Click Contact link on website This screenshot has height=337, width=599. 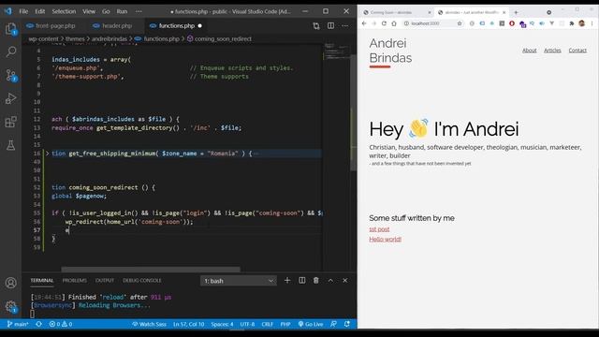point(577,51)
